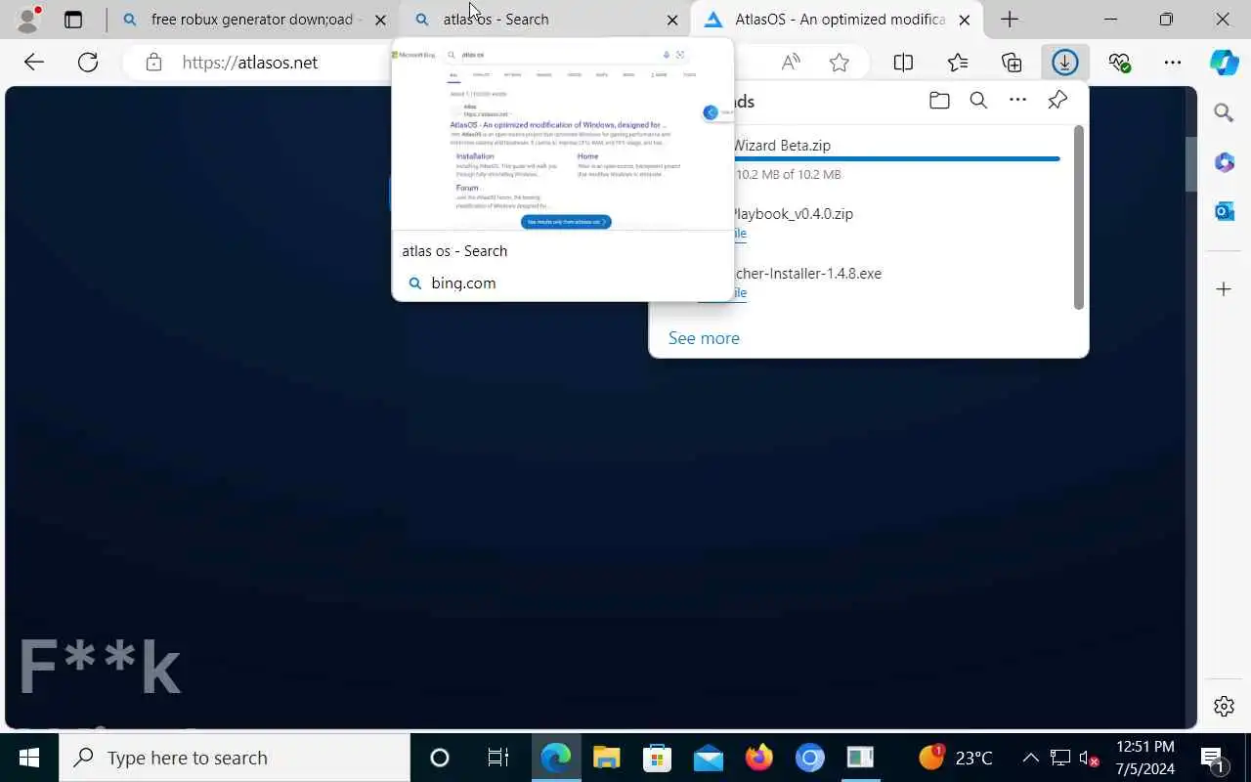Open Collections panel
The image size is (1251, 782).
coord(1012,63)
